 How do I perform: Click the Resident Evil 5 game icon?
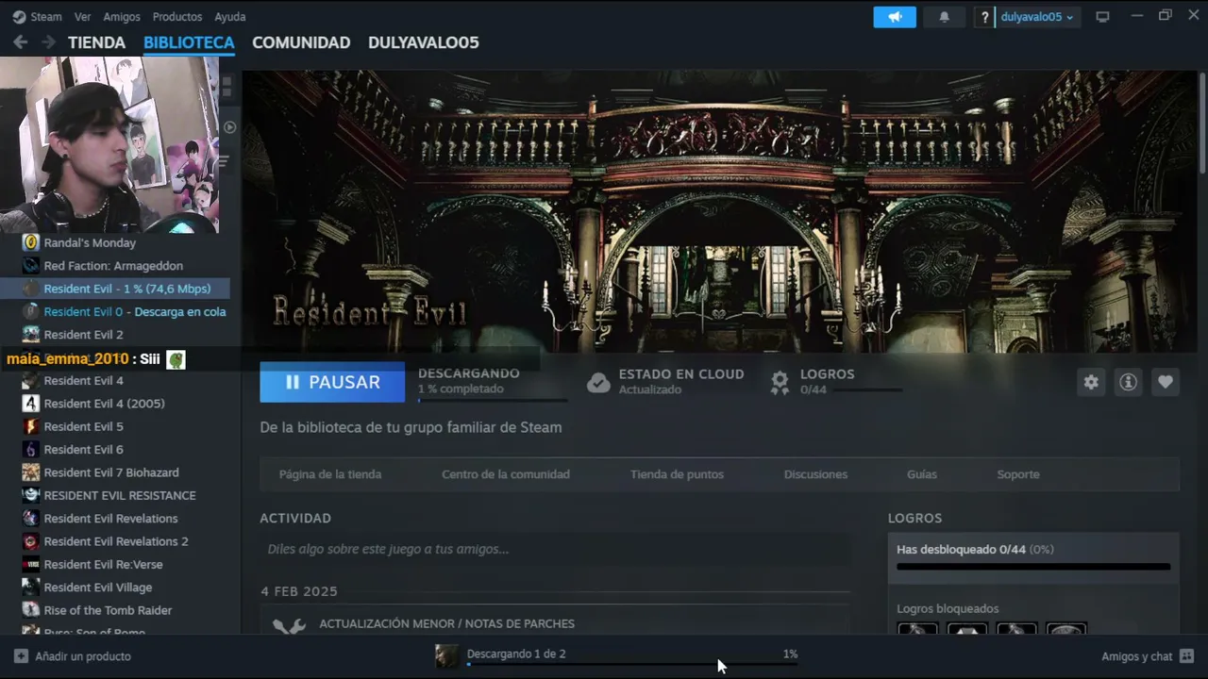[31, 426]
